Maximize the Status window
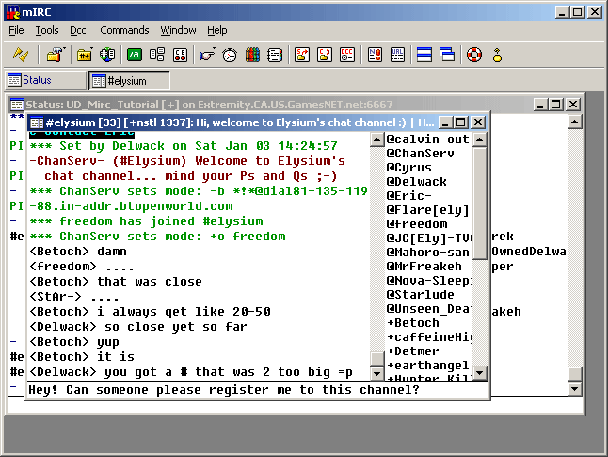This screenshot has width=608, height=457. coord(556,104)
